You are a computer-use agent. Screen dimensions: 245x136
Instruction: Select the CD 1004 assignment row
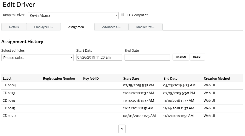point(122,85)
